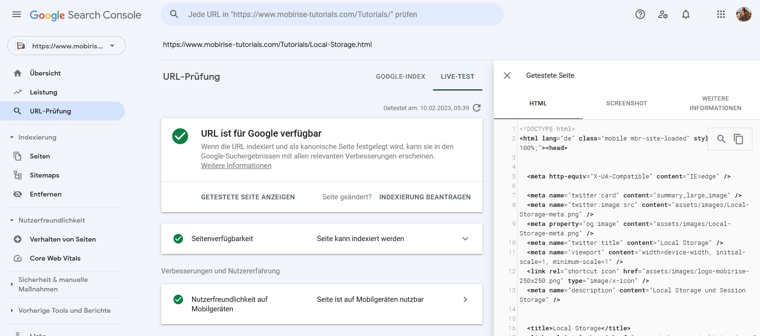Open the hamburger main menu
This screenshot has width=760, height=336.
coord(17,14)
